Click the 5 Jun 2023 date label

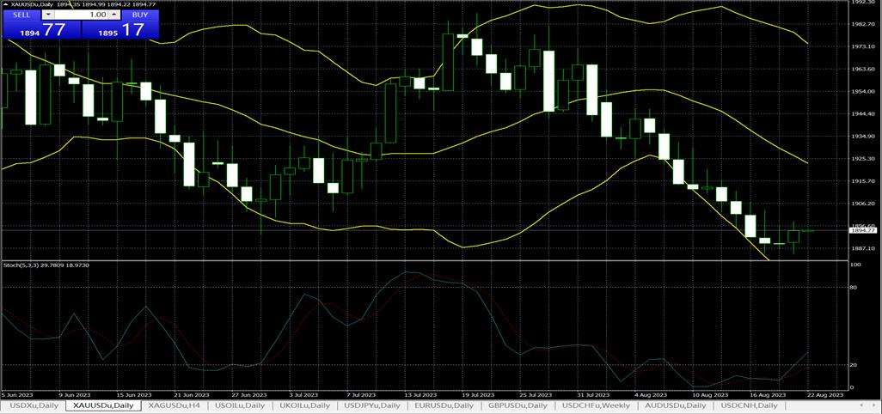(x=16, y=395)
